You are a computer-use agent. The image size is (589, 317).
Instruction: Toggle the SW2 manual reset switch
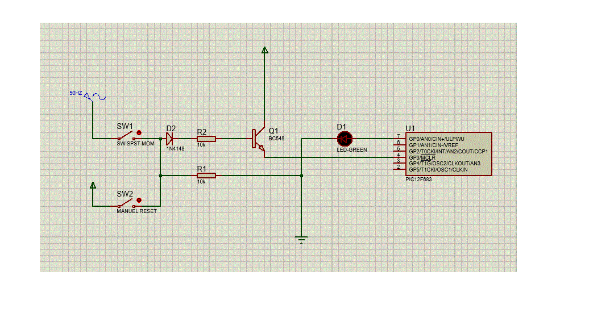(126, 204)
